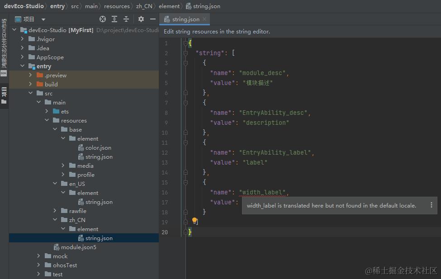This screenshot has height=279, width=441.
Task: Click 'main' in the breadcrumb path
Action: click(x=91, y=6)
